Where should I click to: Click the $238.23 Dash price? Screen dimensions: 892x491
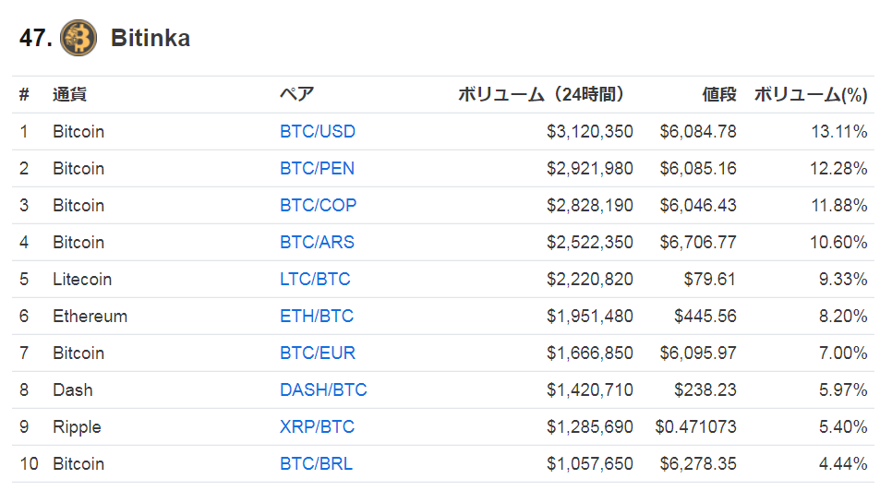click(705, 389)
